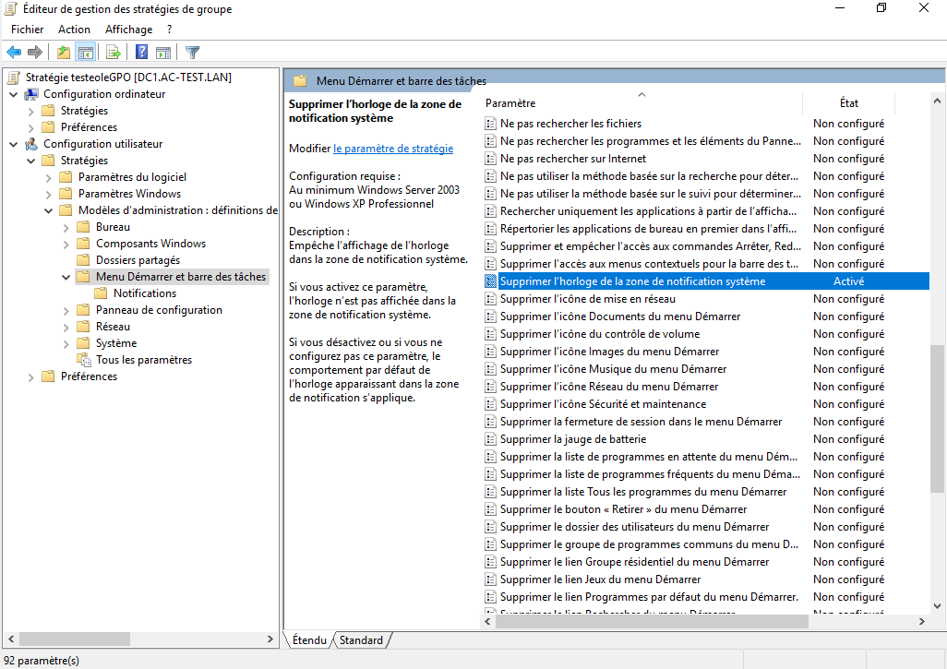Open the Action menu
Viewport: 947px width, 669px height.
point(74,29)
